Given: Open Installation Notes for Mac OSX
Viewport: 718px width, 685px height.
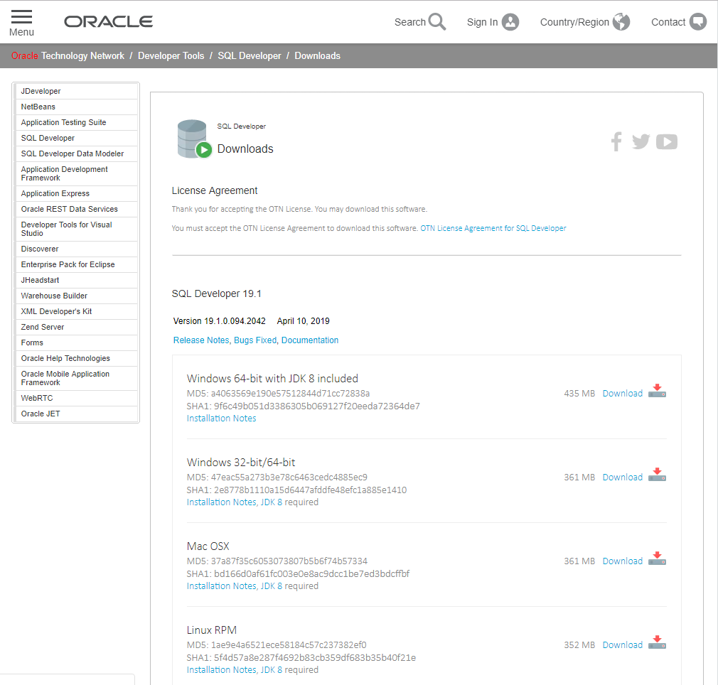Looking at the screenshot, I should tap(221, 586).
